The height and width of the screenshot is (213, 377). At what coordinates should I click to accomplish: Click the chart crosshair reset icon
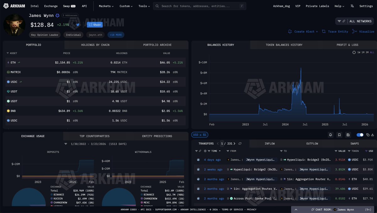point(354,52)
